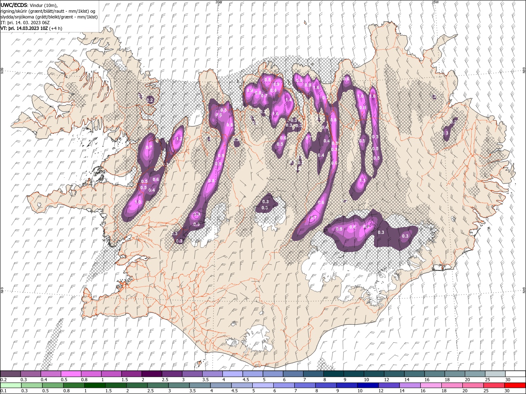This screenshot has width=526, height=394.
Task: Click the '1.4' snowfall value on the map
Action: [288, 100]
